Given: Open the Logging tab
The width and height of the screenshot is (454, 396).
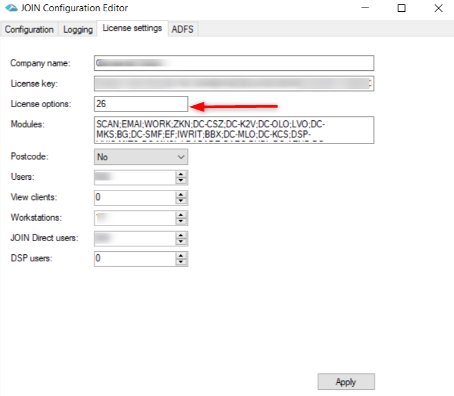Looking at the screenshot, I should [x=78, y=29].
